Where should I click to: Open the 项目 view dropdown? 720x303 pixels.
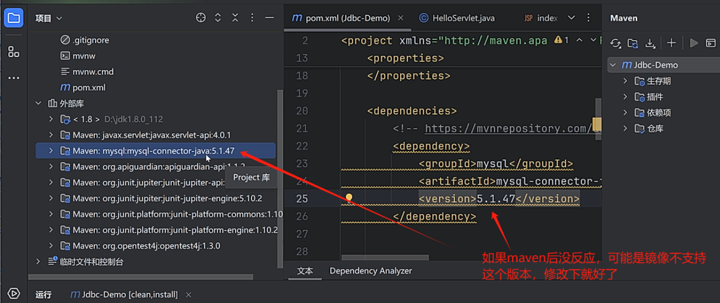[49, 18]
